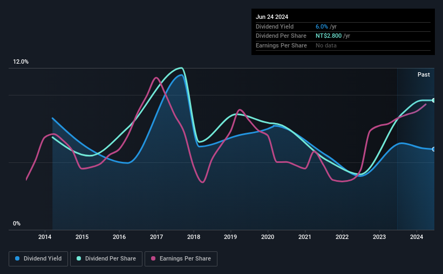
Task: Toggle the Earnings Per Share legend button
Action: [x=181, y=259]
